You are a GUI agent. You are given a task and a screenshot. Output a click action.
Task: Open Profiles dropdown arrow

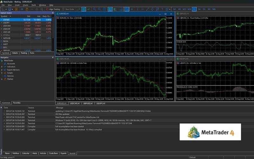point(12,10)
